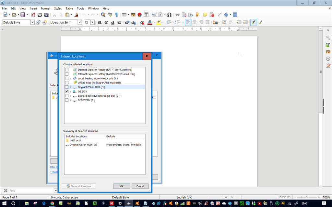Click the Chrome icon in Windows taskbar
This screenshot has height=207, width=332.
click(52, 203)
